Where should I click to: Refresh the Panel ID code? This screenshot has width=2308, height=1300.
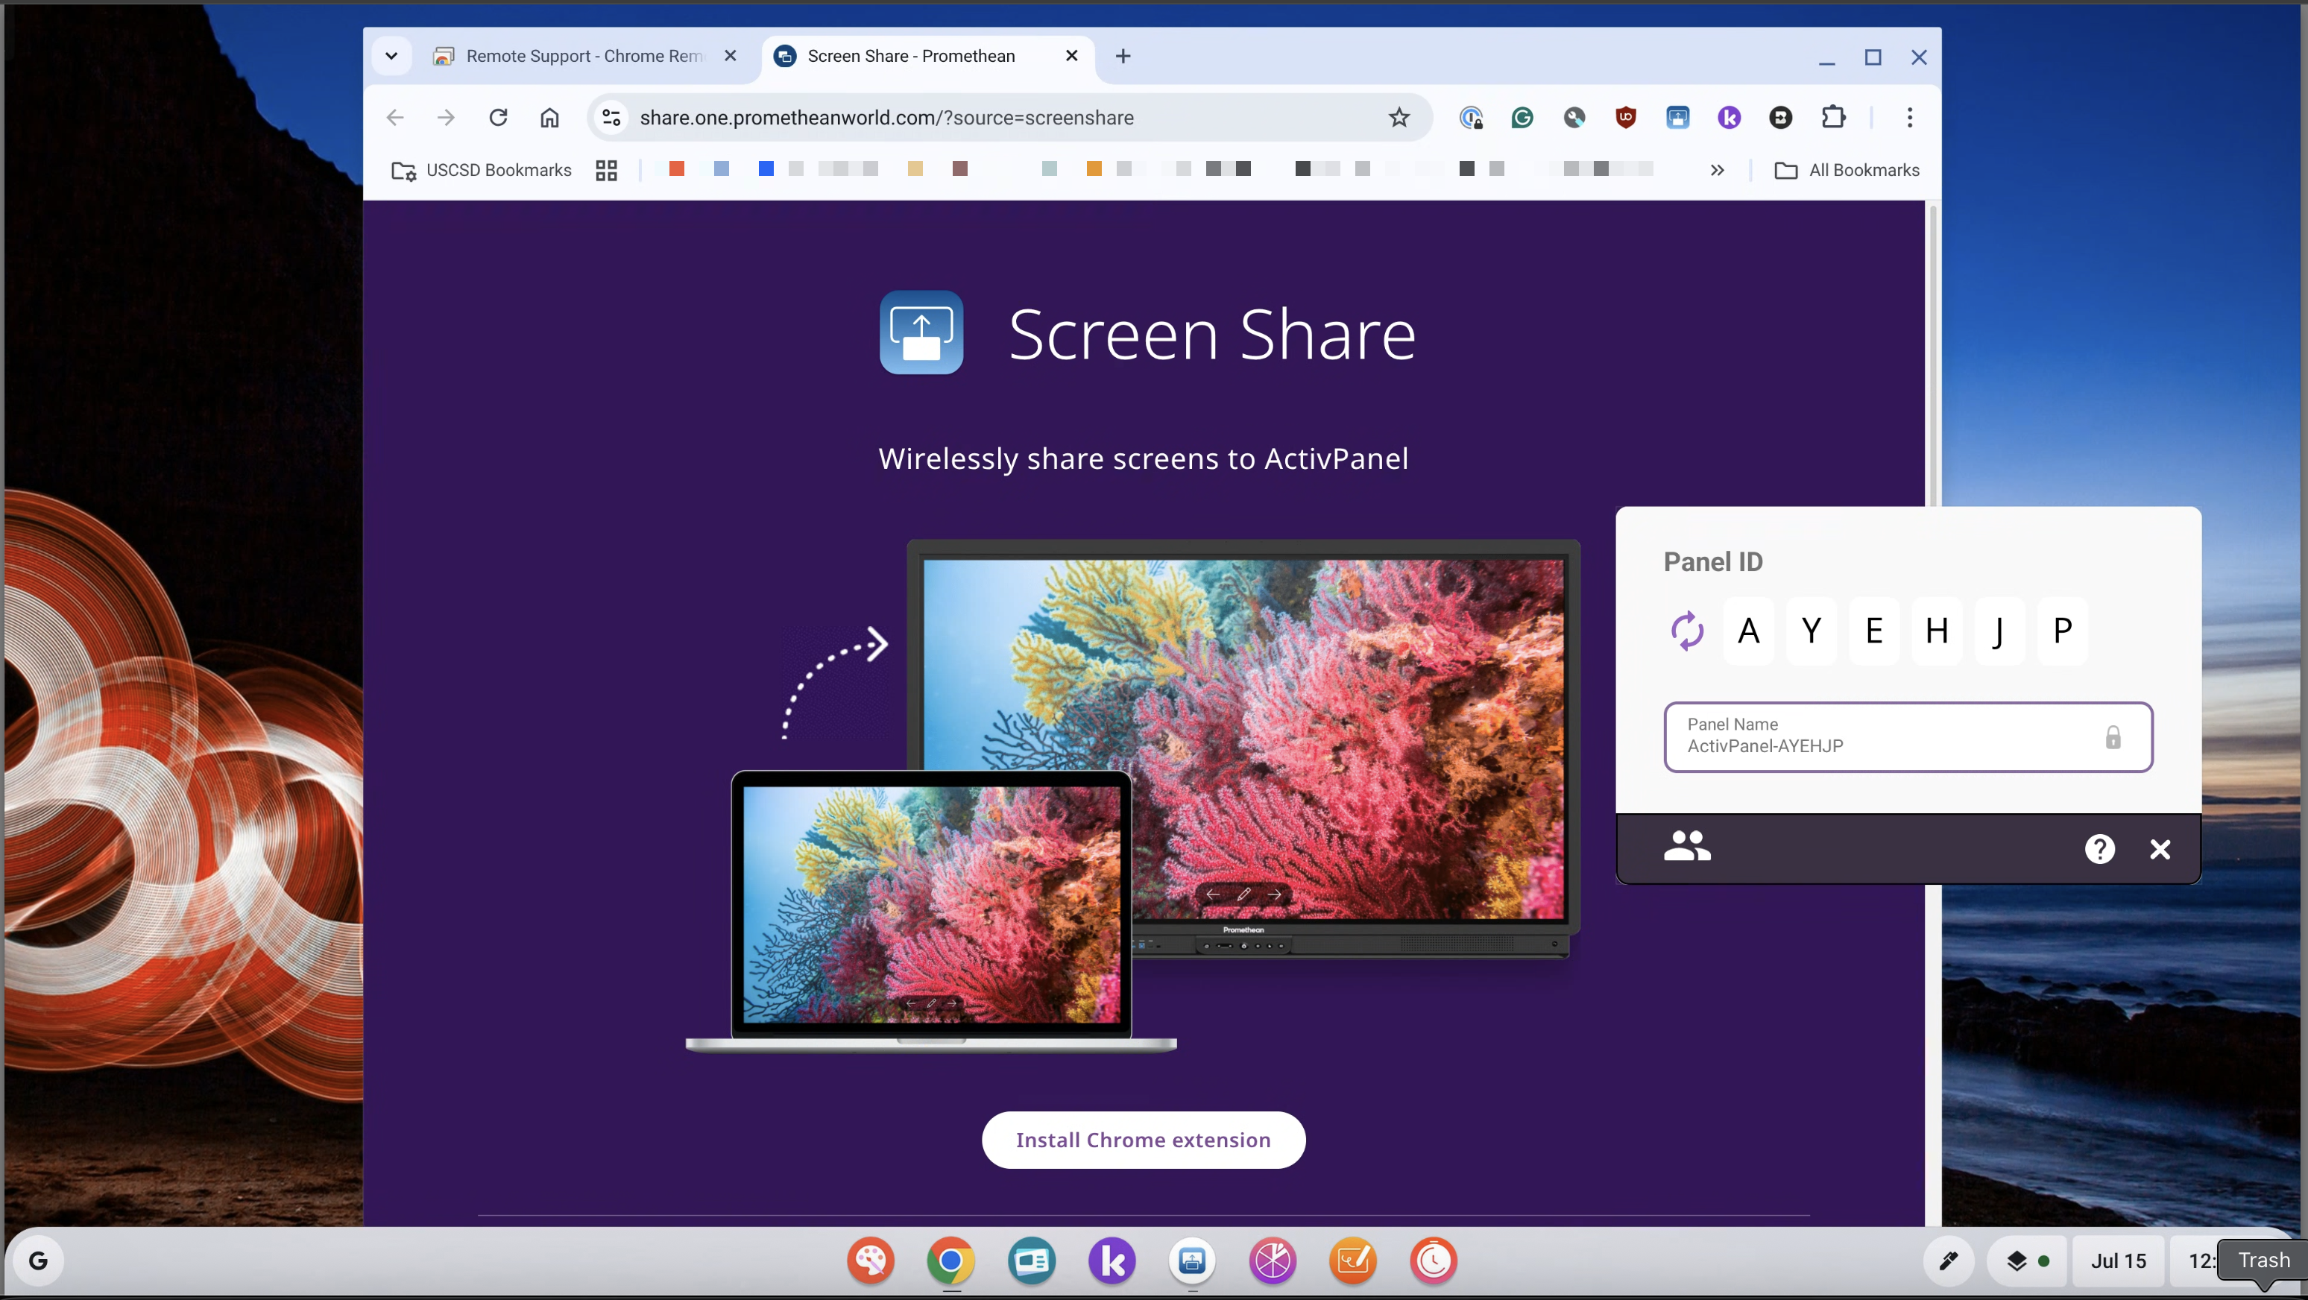pyautogui.click(x=1687, y=631)
